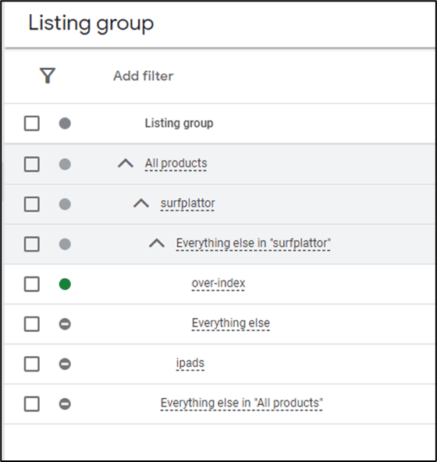Click the gray status dot beside All products
This screenshot has height=462, width=437.
click(65, 164)
